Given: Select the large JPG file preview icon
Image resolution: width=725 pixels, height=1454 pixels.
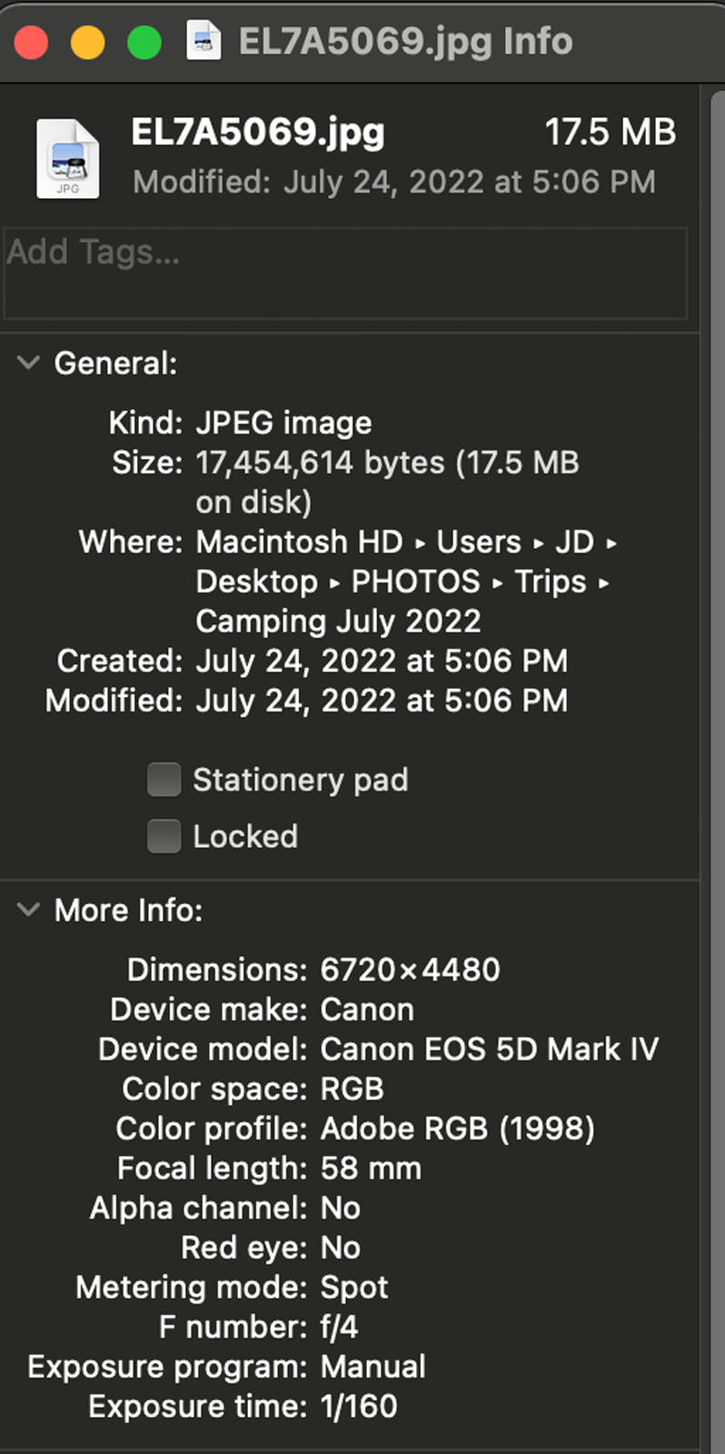Looking at the screenshot, I should coord(68,159).
